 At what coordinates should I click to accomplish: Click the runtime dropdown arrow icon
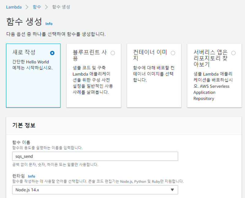pos(172,190)
